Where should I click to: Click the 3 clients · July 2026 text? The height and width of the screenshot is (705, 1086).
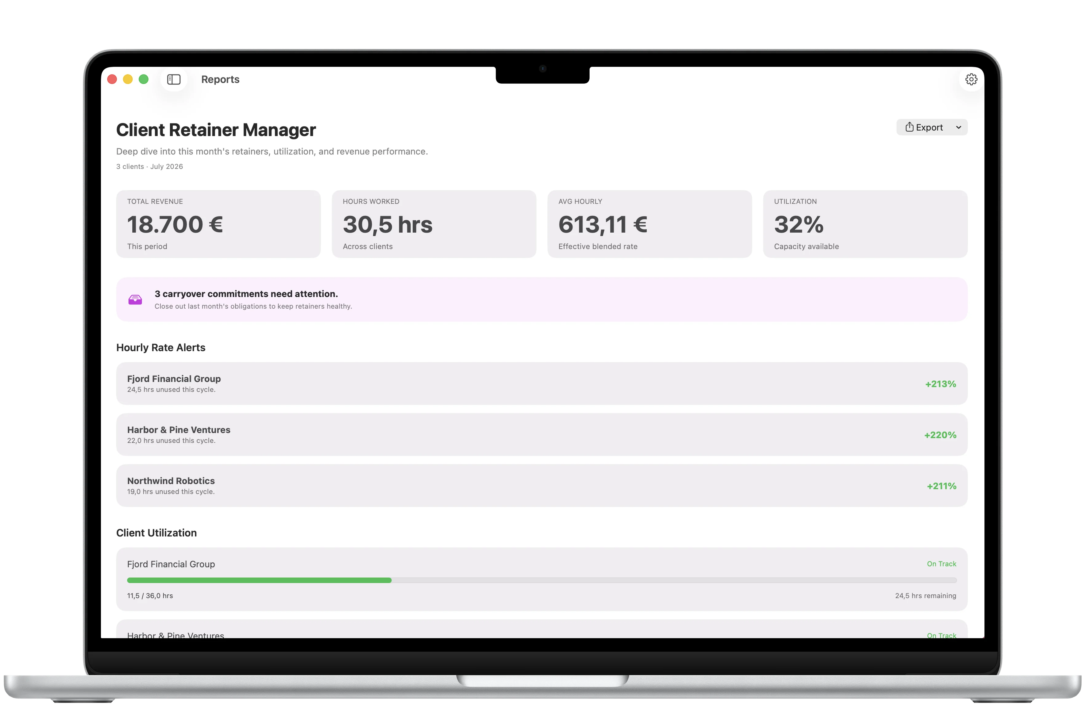click(x=150, y=166)
